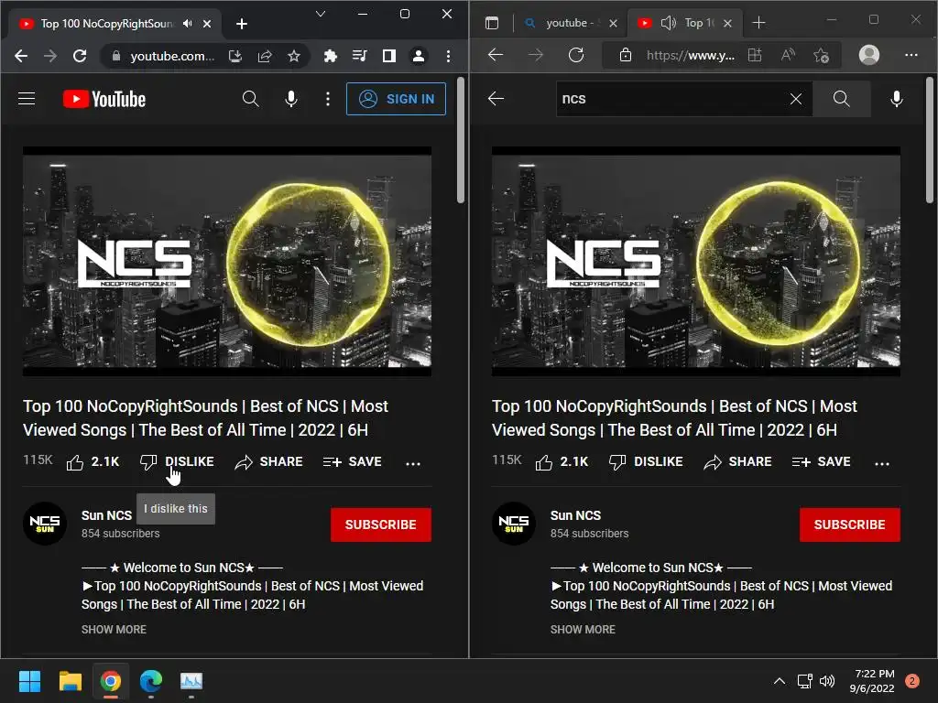Image resolution: width=938 pixels, height=703 pixels.
Task: Dislike the video in Edge window
Action: tap(646, 462)
